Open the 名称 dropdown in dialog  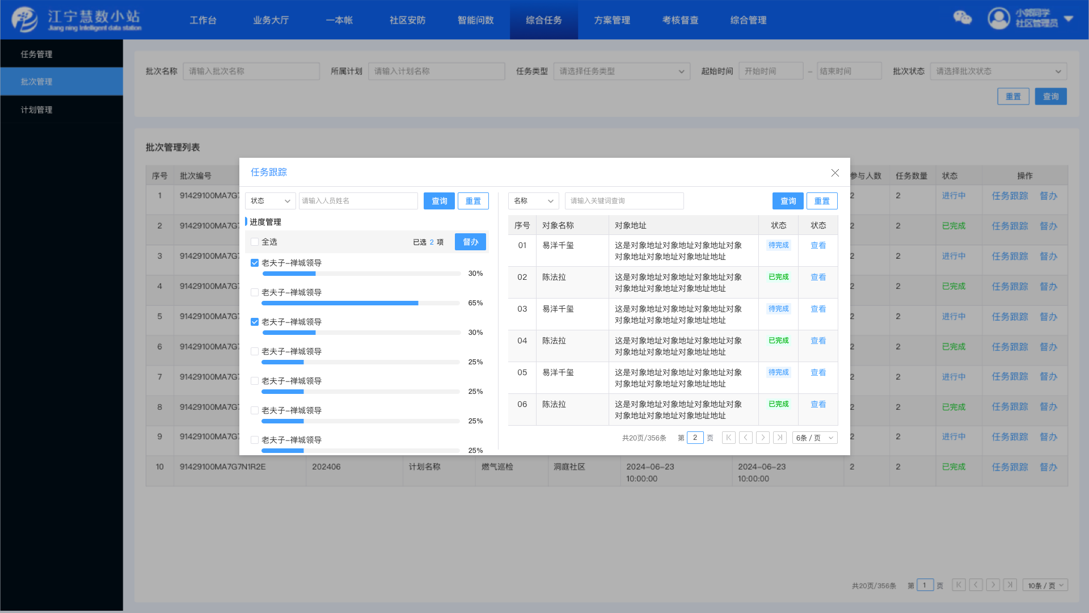click(533, 201)
